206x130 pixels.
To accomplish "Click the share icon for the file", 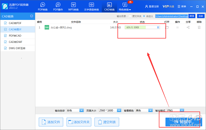I will (x=188, y=27).
